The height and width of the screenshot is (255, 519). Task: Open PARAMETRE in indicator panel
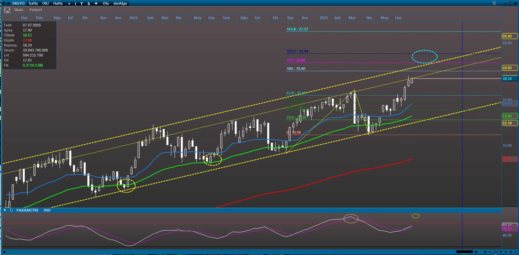coord(27,210)
